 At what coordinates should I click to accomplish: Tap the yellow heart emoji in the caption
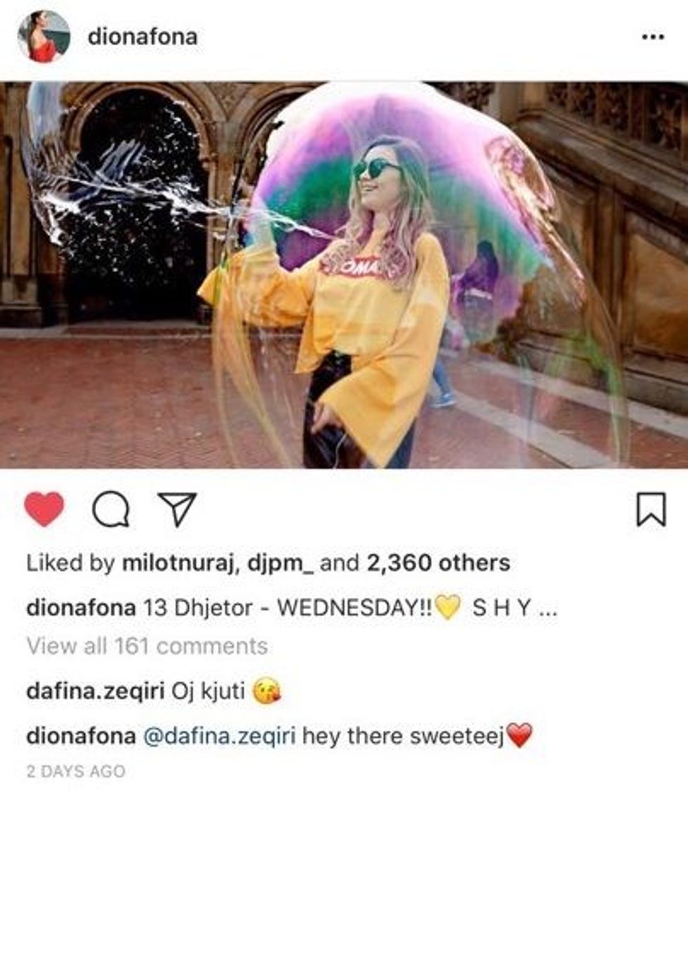(x=448, y=607)
